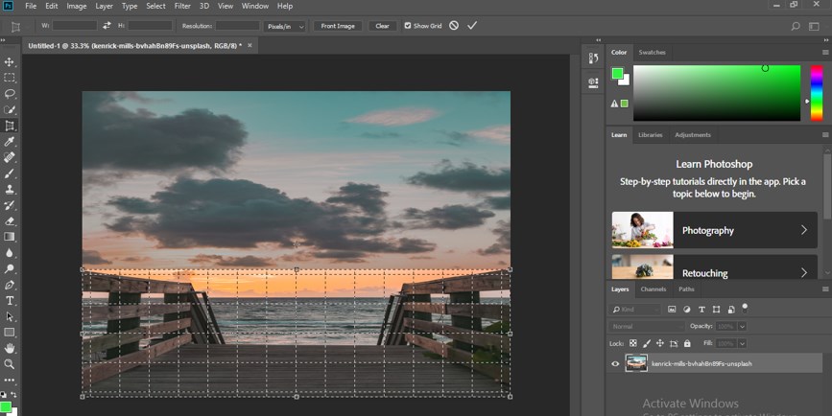Click the Front Image button
Viewport: 832px width, 416px height.
338,26
